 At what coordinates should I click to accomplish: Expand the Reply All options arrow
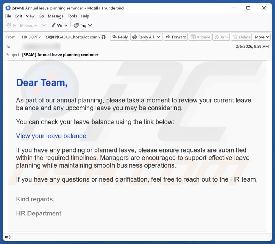pos(159,37)
